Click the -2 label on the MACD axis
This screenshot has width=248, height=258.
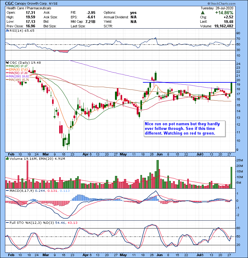(x=237, y=215)
